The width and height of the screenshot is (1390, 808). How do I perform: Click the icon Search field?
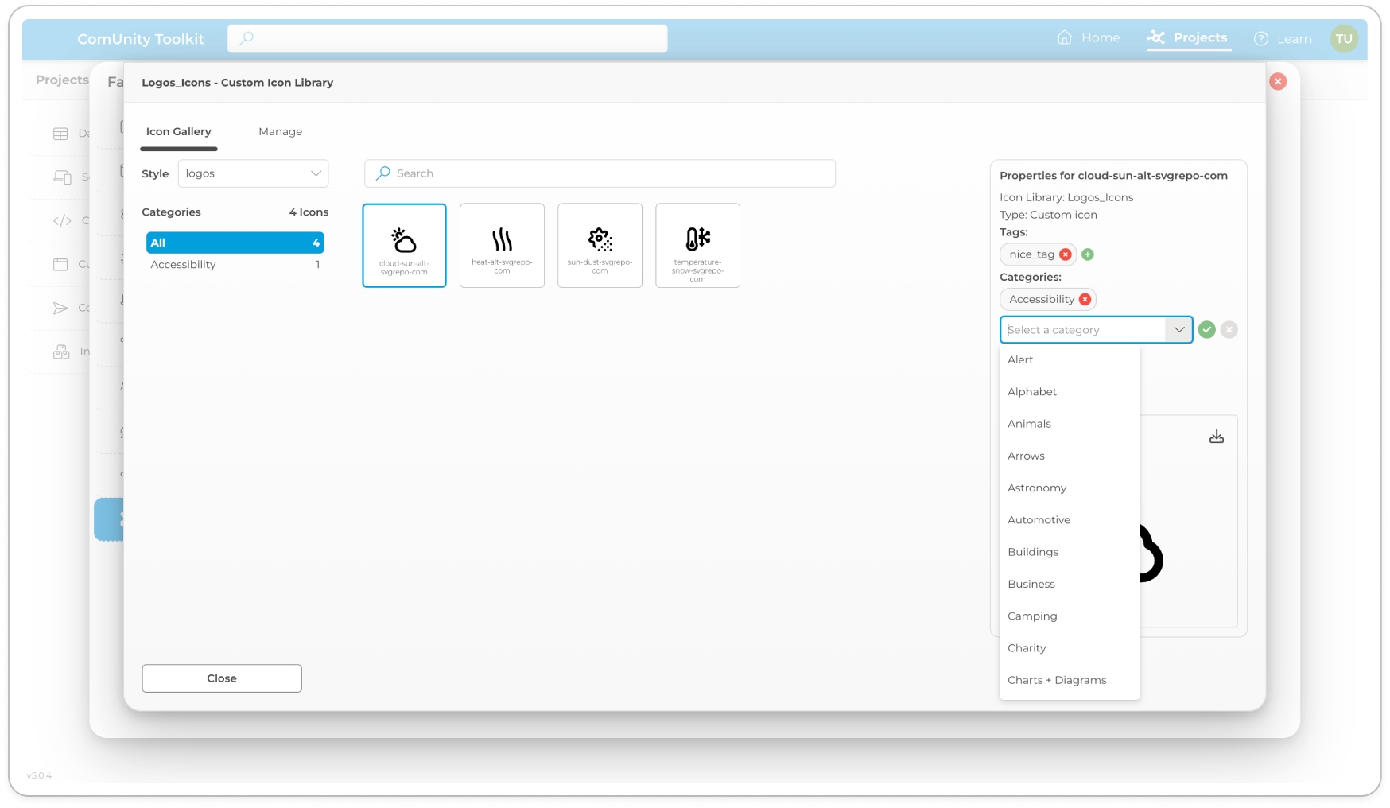[x=600, y=173]
